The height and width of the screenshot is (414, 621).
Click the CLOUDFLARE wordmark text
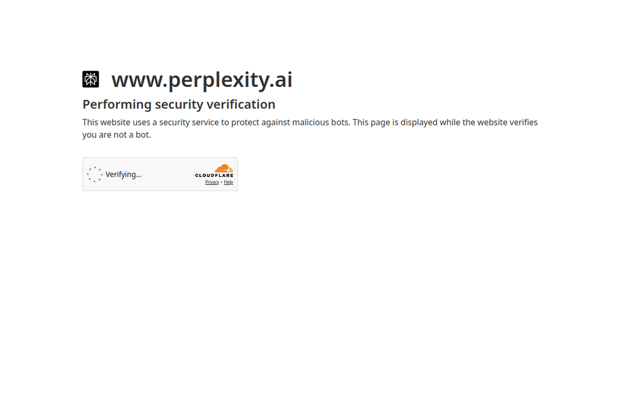(x=214, y=175)
